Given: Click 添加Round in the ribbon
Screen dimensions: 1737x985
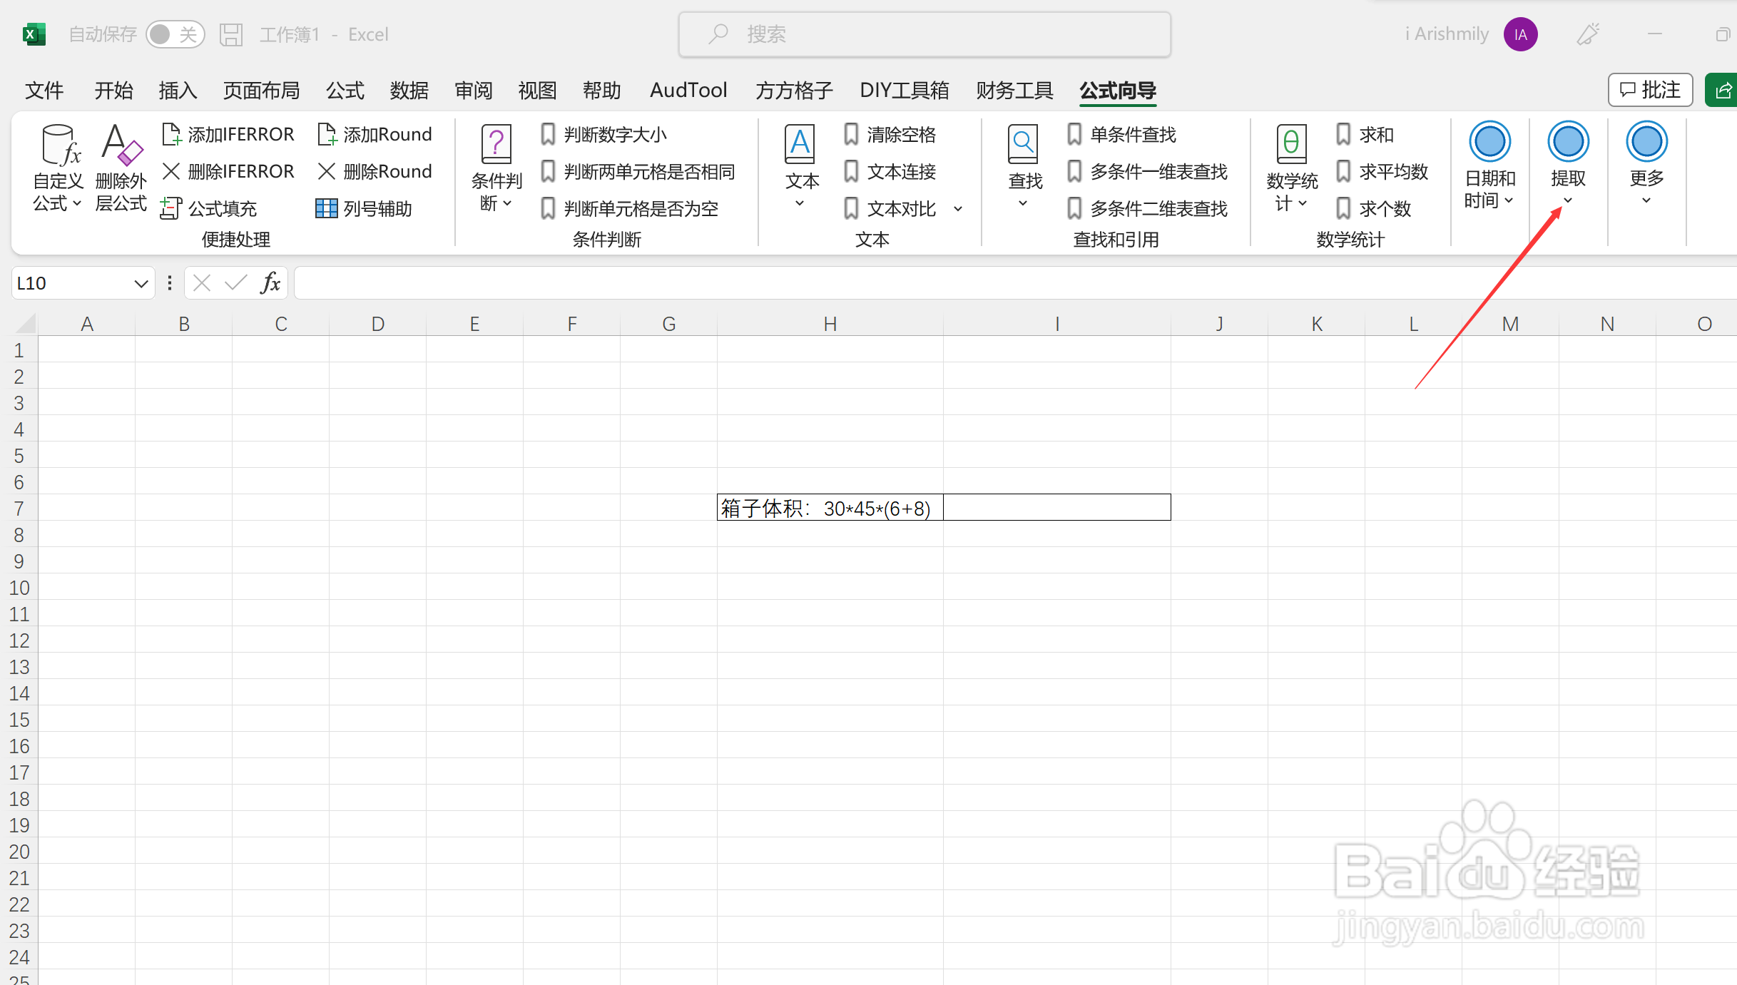Looking at the screenshot, I should 375,134.
